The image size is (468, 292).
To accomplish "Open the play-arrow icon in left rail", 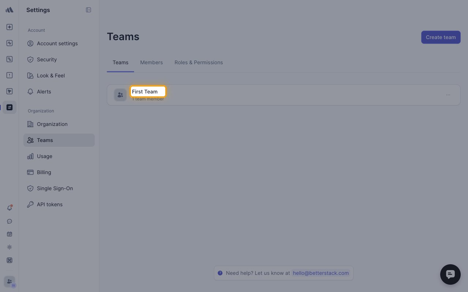I will (x=10, y=91).
